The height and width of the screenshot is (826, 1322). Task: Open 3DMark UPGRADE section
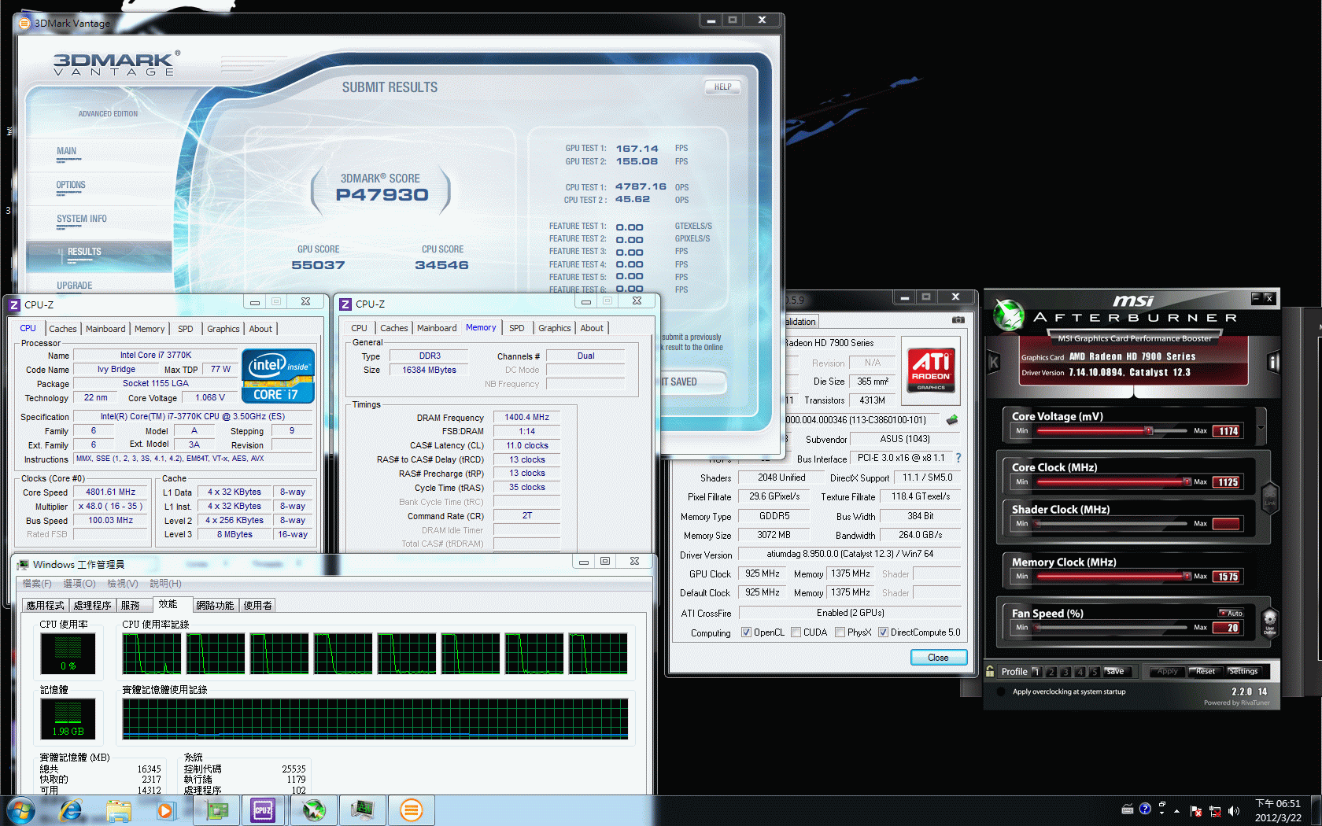coord(75,286)
